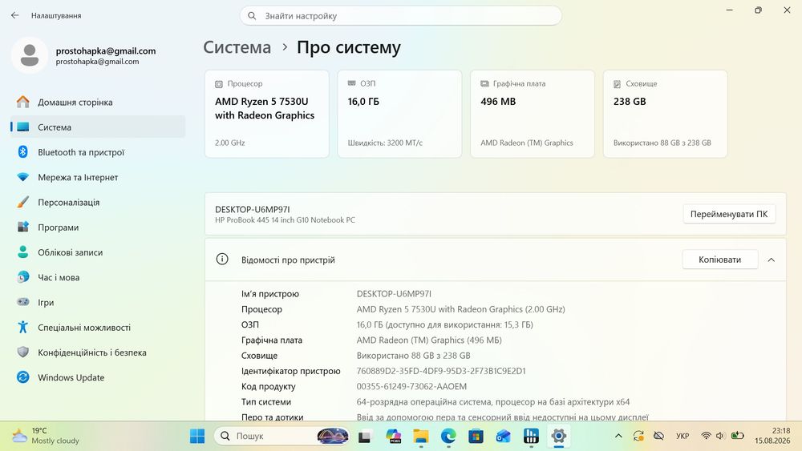Viewport: 802px width, 451px height.
Task: Open Task View on the taskbar
Action: [364, 437]
